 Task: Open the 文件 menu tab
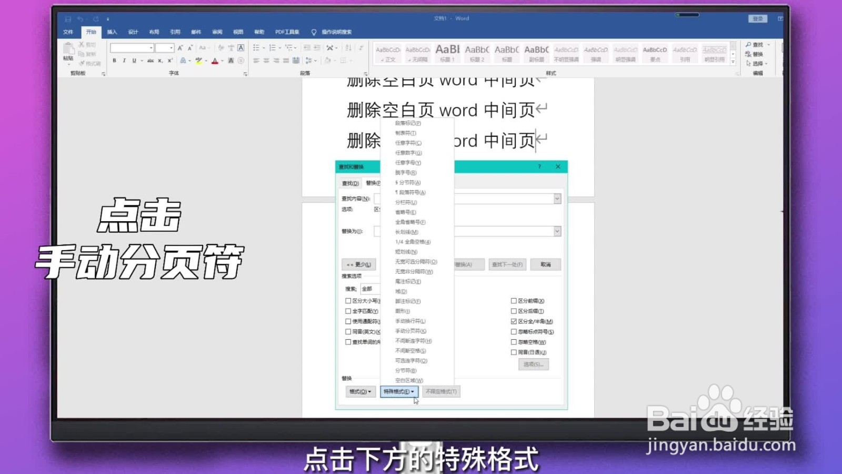point(68,32)
